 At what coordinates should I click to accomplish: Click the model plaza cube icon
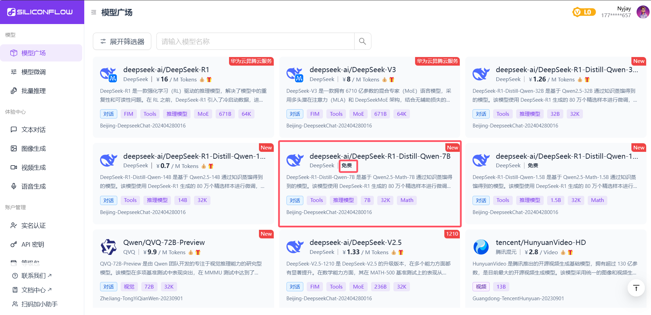[x=14, y=53]
